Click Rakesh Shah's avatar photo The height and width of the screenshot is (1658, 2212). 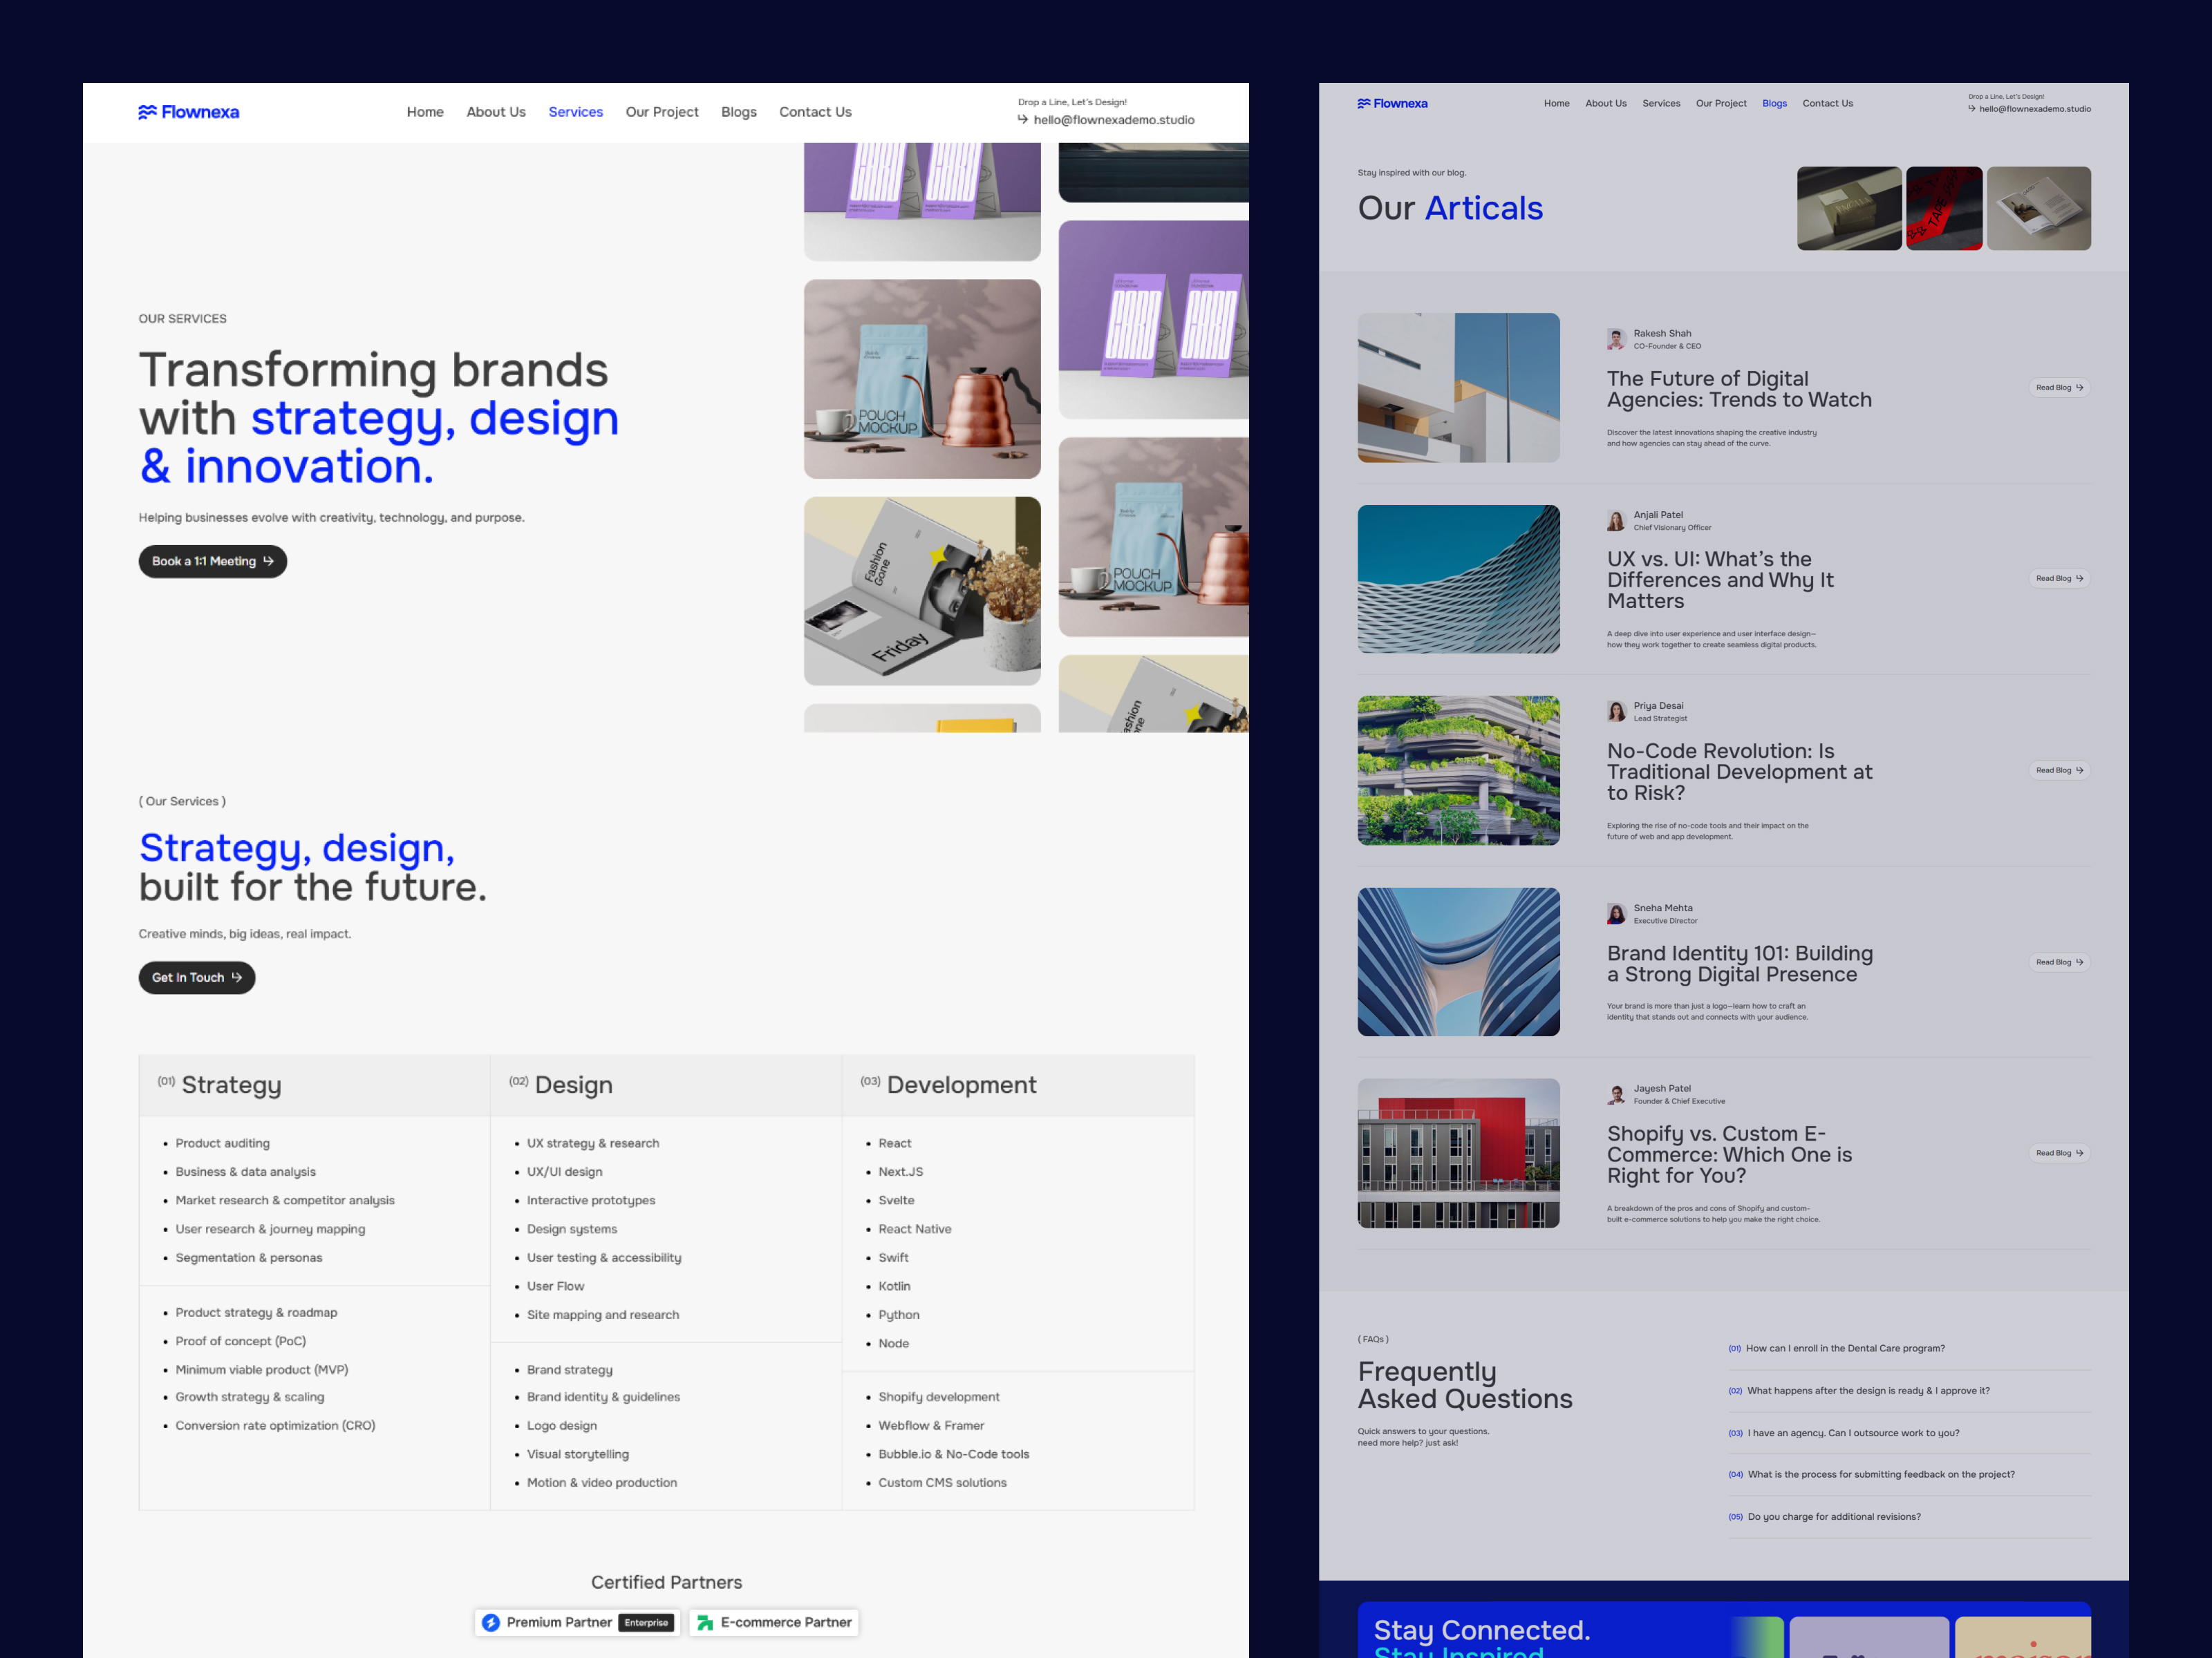1616,339
